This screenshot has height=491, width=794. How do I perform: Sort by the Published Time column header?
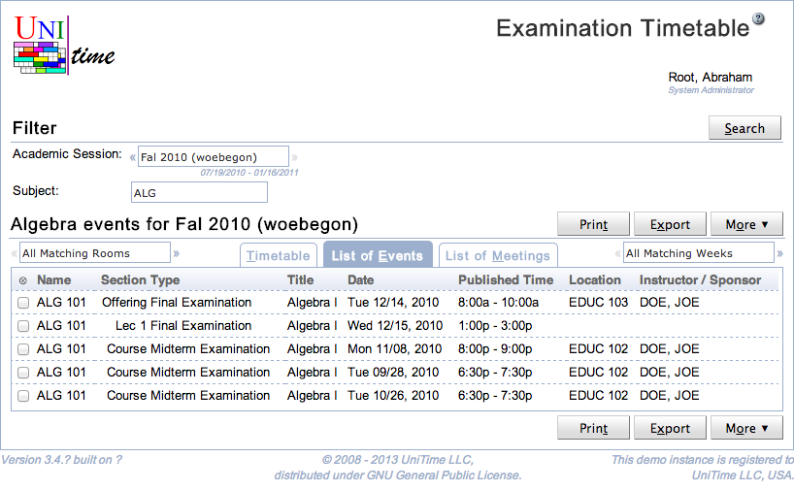point(506,279)
